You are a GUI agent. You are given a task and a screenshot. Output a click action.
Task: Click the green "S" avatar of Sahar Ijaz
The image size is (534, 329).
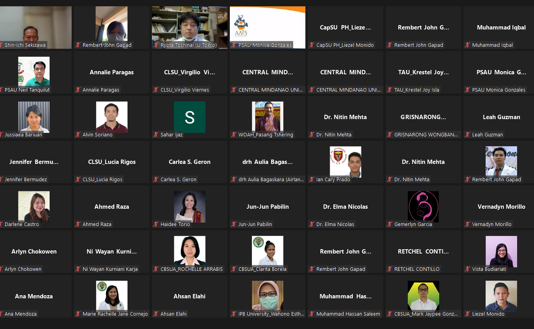(190, 117)
